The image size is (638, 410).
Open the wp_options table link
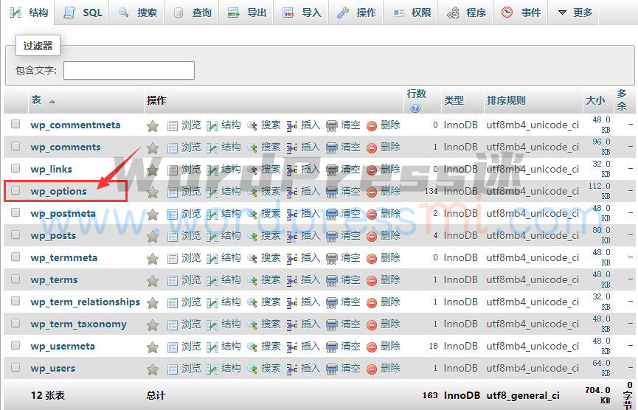coord(58,191)
